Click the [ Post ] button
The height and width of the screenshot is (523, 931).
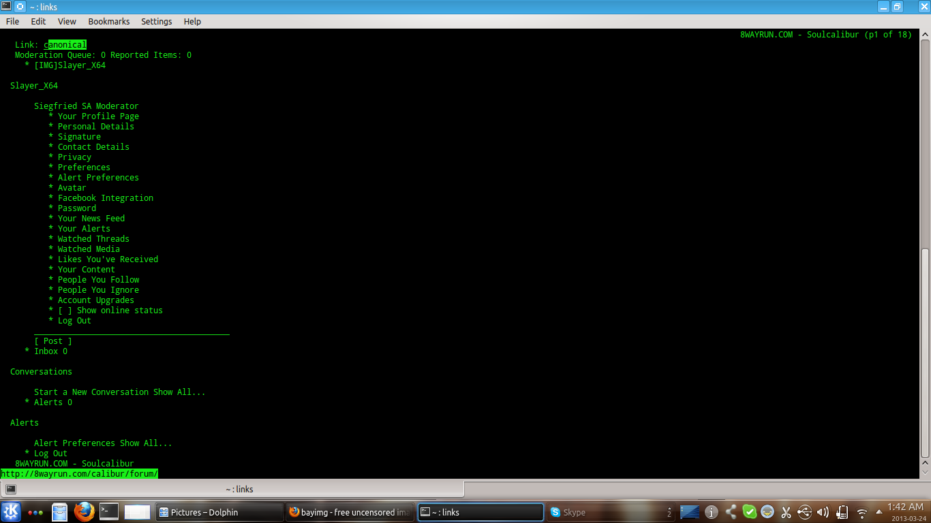[x=53, y=341]
